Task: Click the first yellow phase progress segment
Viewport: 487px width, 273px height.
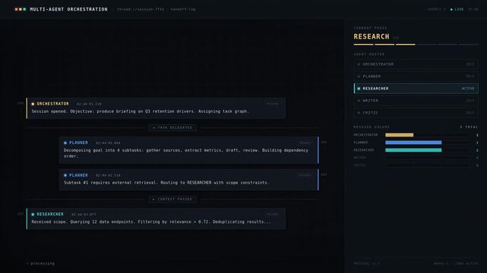Action: click(363, 45)
